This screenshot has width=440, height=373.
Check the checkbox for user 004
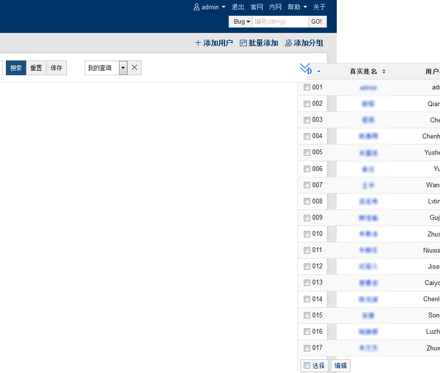coord(307,136)
